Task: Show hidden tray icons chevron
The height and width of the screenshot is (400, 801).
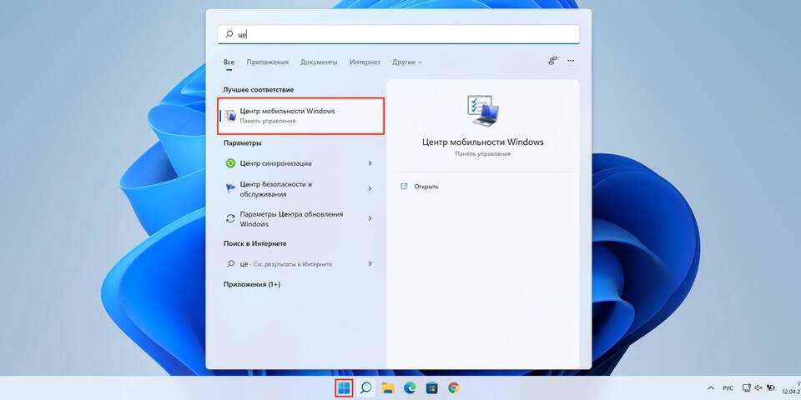Action: [711, 388]
